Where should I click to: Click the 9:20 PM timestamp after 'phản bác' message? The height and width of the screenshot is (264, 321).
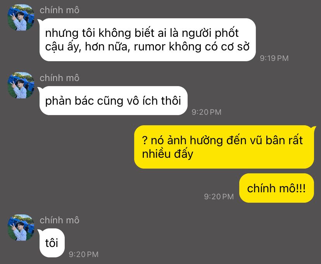point(206,112)
